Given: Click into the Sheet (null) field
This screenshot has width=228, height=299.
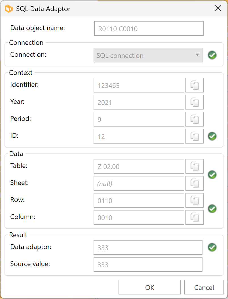Looking at the screenshot, I should pos(139,184).
